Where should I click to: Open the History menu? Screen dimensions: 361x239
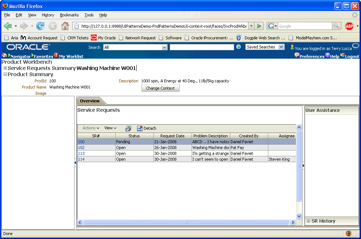pyautogui.click(x=48, y=15)
